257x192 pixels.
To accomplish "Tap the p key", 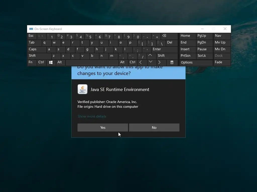I will click(x=132, y=42).
